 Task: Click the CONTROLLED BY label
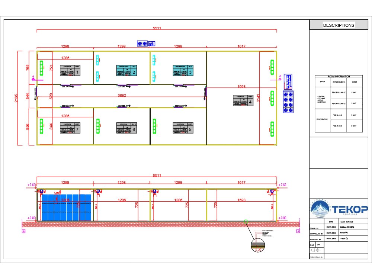pyautogui.click(x=316, y=234)
